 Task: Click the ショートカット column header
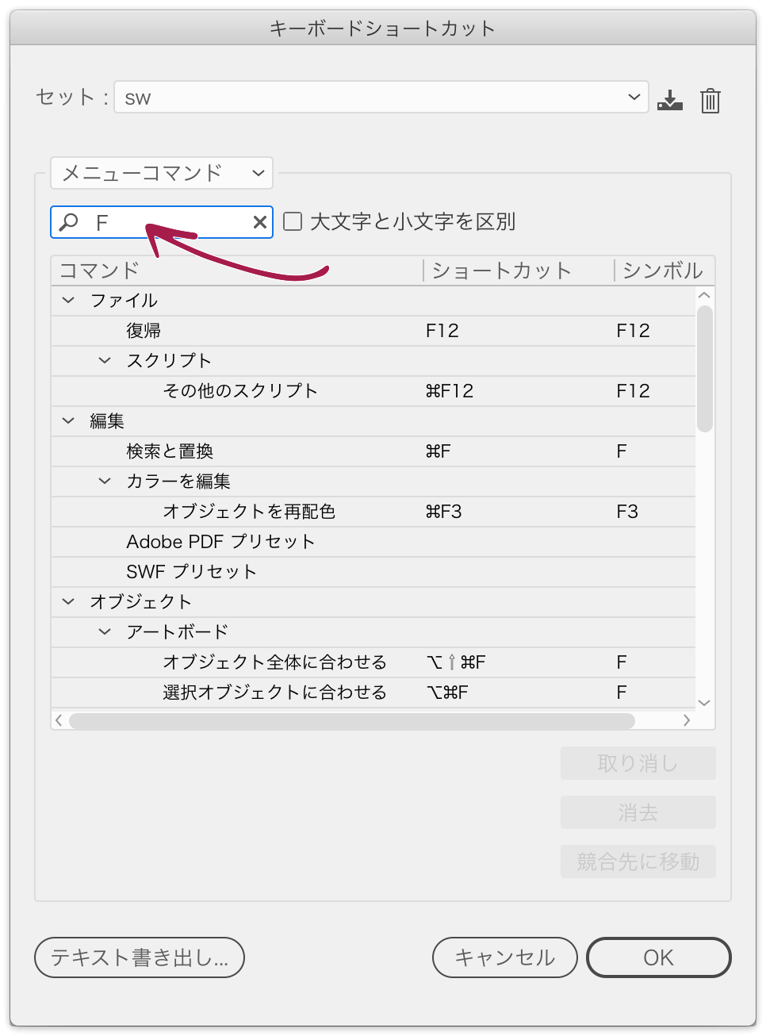(519, 271)
